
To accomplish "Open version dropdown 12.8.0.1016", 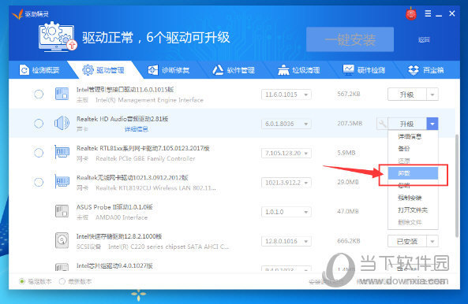I will (x=286, y=241).
